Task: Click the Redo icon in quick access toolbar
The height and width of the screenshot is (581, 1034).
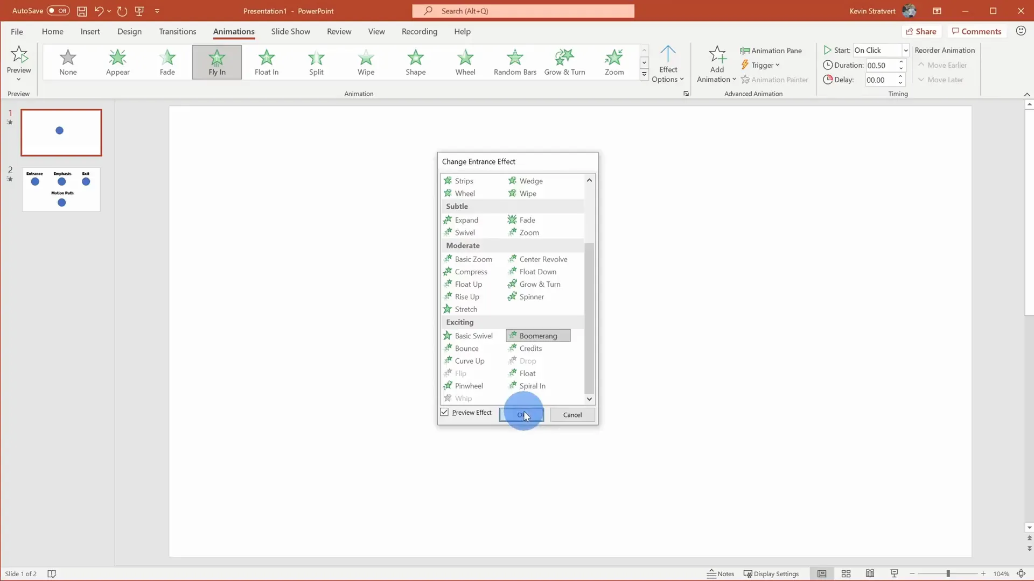Action: [x=122, y=11]
